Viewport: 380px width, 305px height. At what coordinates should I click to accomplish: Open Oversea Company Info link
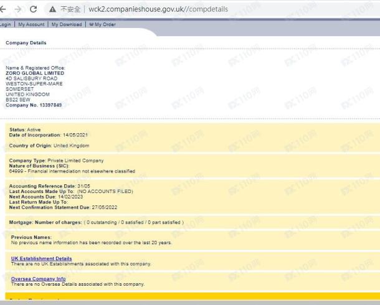coord(38,279)
